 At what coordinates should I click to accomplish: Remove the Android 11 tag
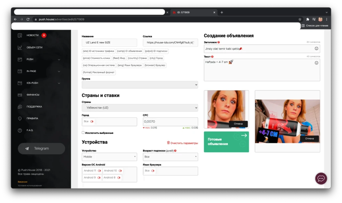100,171
